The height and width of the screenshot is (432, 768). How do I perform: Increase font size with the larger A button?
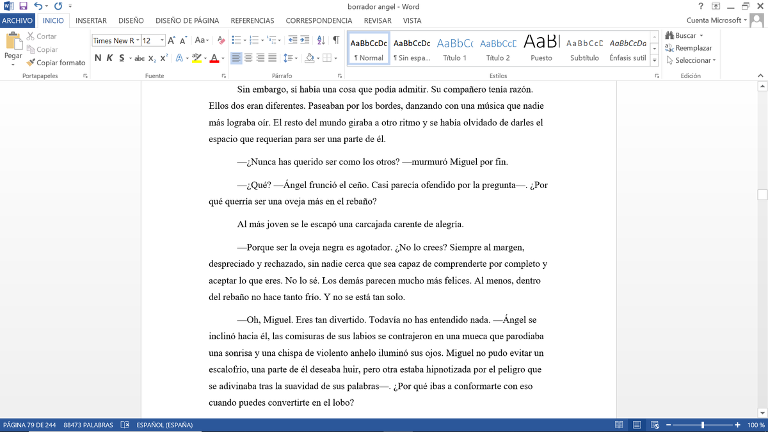pyautogui.click(x=172, y=40)
